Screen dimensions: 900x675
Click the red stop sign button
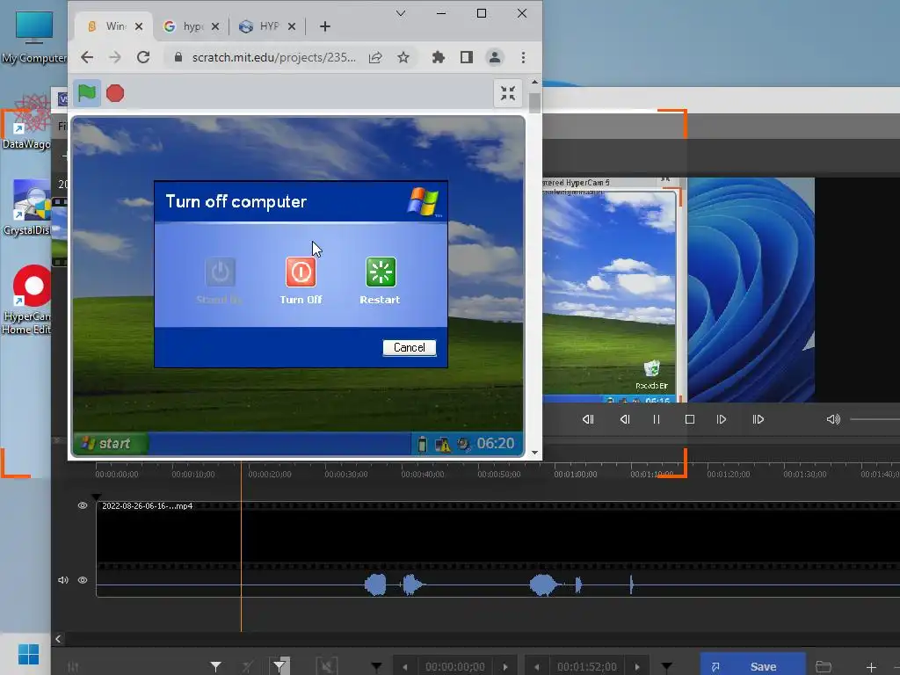115,93
